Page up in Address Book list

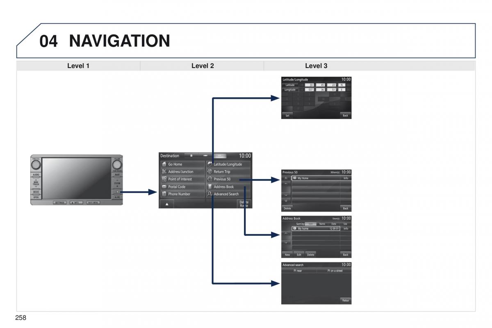(x=286, y=233)
